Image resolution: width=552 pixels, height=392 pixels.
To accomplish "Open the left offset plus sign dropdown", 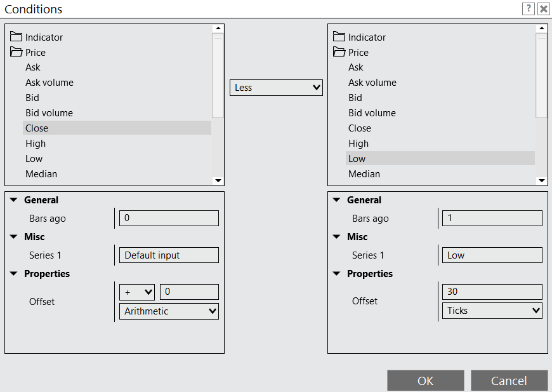I will pos(137,292).
